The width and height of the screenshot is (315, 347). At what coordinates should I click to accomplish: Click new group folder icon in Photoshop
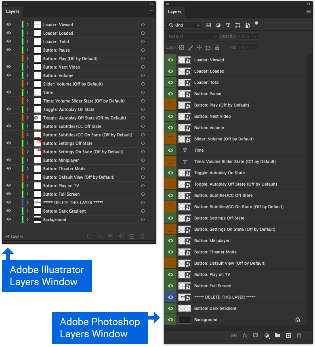click(277, 335)
